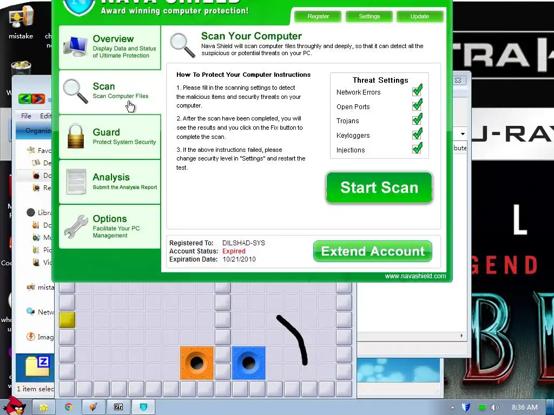
Task: Toggle the Keyloggers checkbox
Action: [x=417, y=134]
